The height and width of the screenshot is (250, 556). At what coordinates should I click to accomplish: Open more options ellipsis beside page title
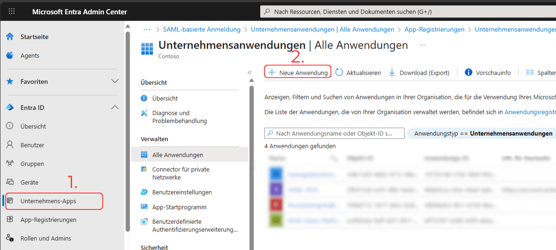click(422, 45)
